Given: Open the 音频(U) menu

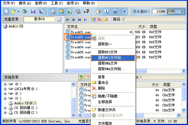Looking at the screenshot, I should tap(41, 3).
